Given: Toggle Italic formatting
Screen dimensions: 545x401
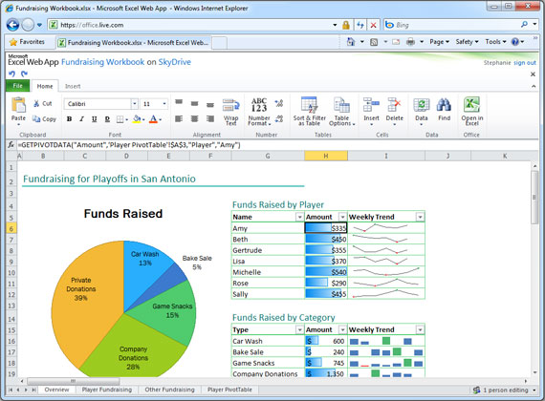Looking at the screenshot, I should [x=81, y=119].
